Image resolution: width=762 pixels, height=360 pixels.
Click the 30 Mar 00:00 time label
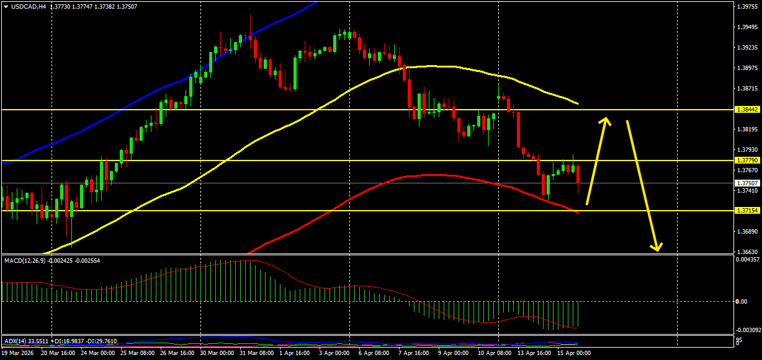(217, 353)
